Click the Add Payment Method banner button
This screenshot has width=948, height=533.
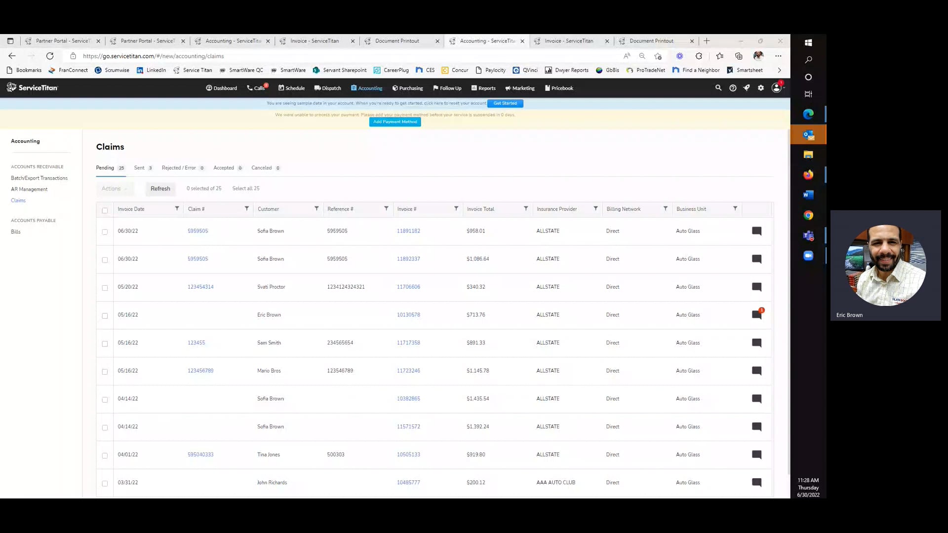[395, 122]
